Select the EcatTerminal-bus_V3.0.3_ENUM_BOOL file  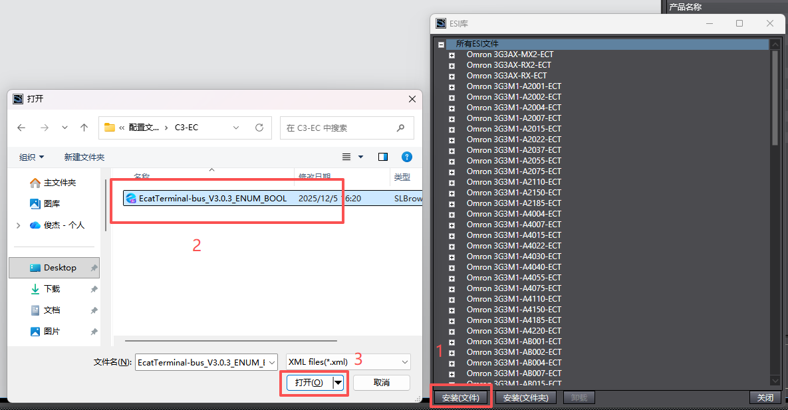click(212, 198)
